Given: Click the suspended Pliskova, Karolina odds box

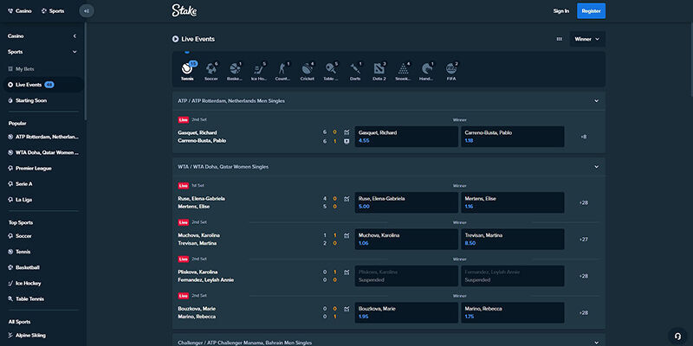Looking at the screenshot, I should (406, 276).
